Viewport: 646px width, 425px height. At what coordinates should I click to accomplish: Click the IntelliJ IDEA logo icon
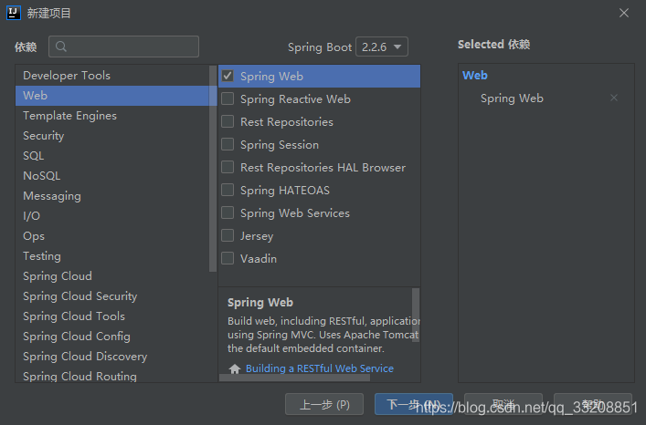coord(13,13)
